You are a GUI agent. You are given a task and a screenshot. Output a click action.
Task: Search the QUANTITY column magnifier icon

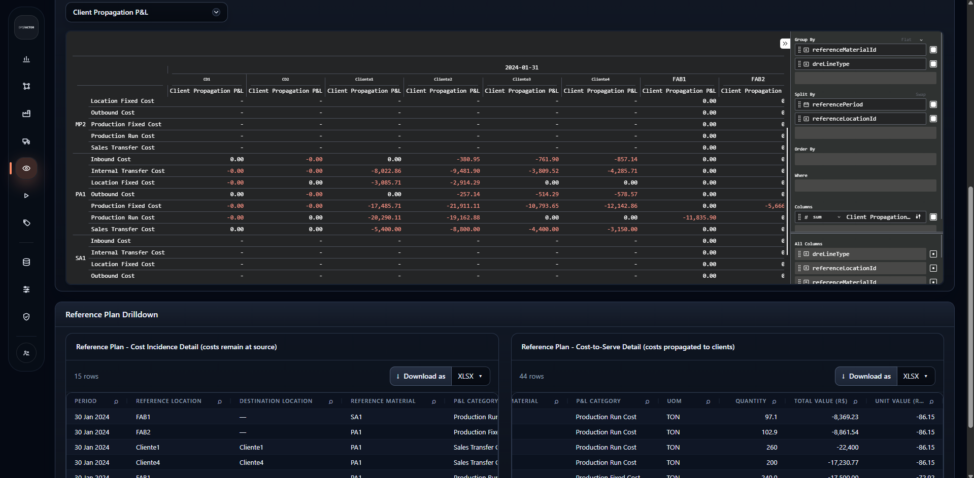coord(774,401)
